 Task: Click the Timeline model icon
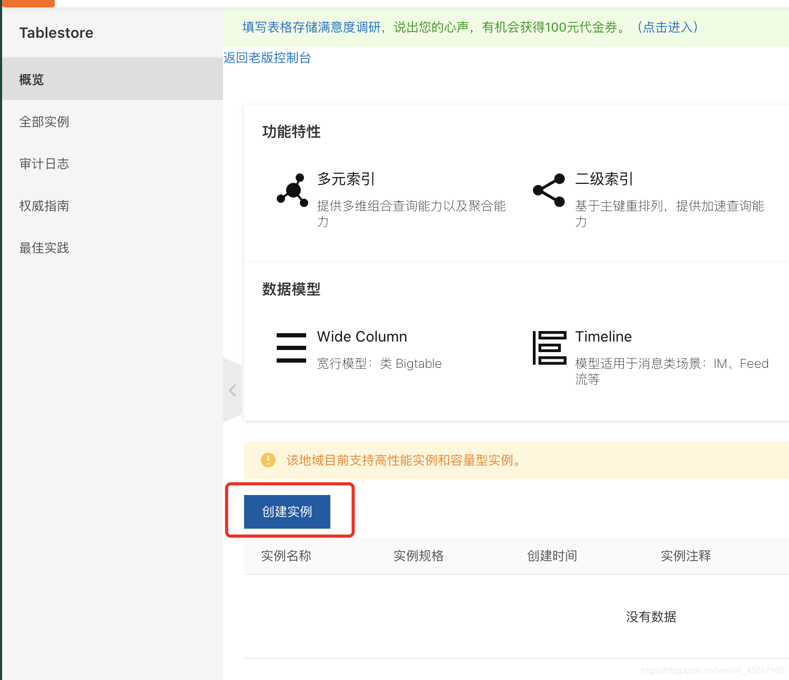pyautogui.click(x=550, y=348)
